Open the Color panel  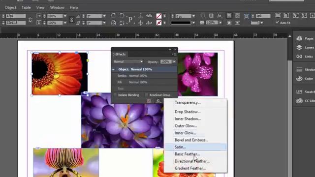(305, 79)
